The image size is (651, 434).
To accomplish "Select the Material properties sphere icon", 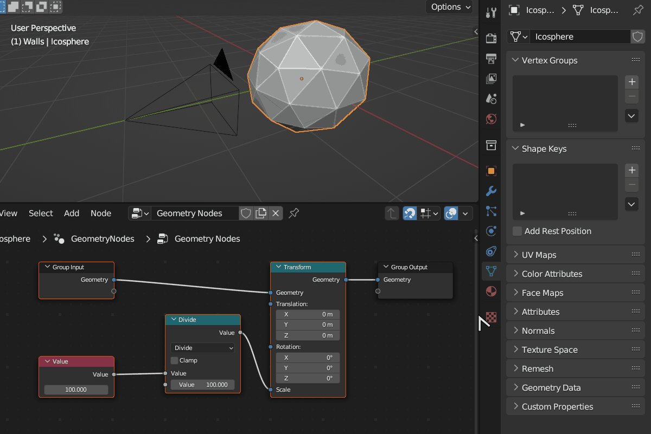I will pos(491,292).
